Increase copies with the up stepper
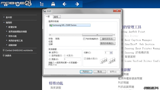This screenshot has height=90, width=160. pos(111,52)
